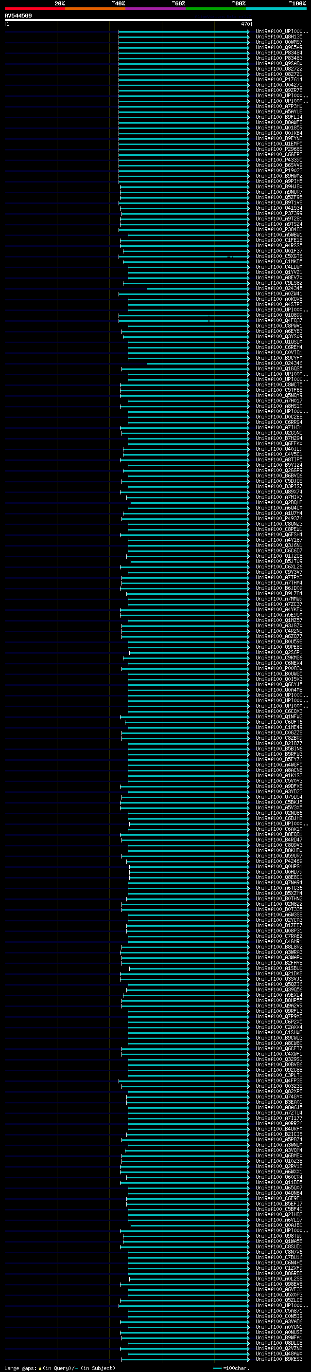The width and height of the screenshot is (311, 1372).
Task: Open hit UniRef100_C6GFP3
Action: click(x=278, y=154)
